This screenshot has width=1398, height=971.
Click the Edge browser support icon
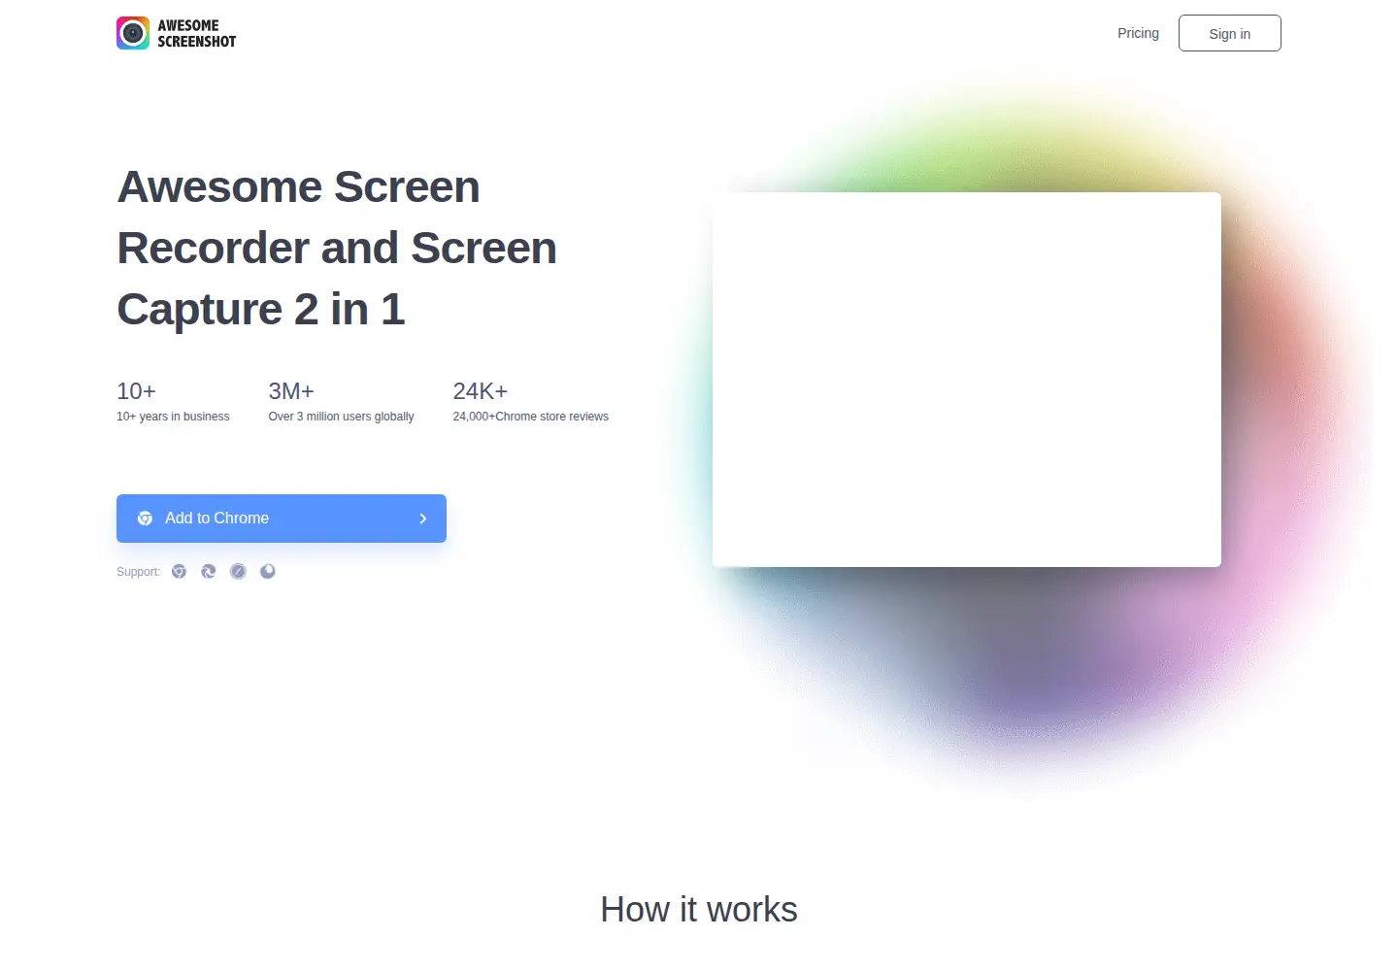click(209, 571)
